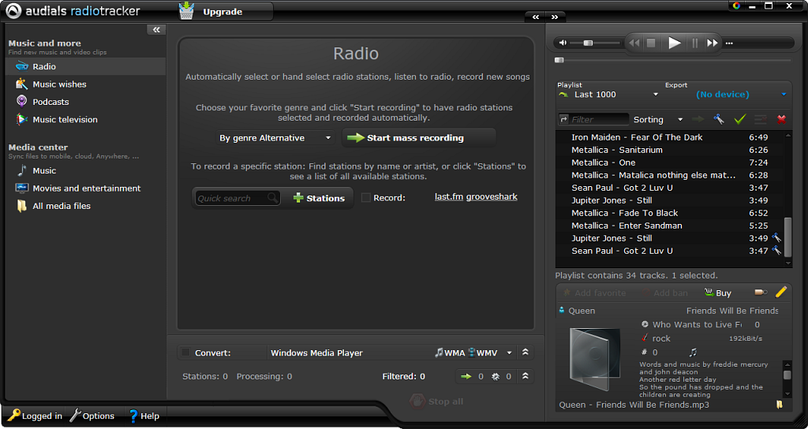Collapse the left sidebar with double-arrow icon
This screenshot has height=429, width=808.
pyautogui.click(x=156, y=30)
